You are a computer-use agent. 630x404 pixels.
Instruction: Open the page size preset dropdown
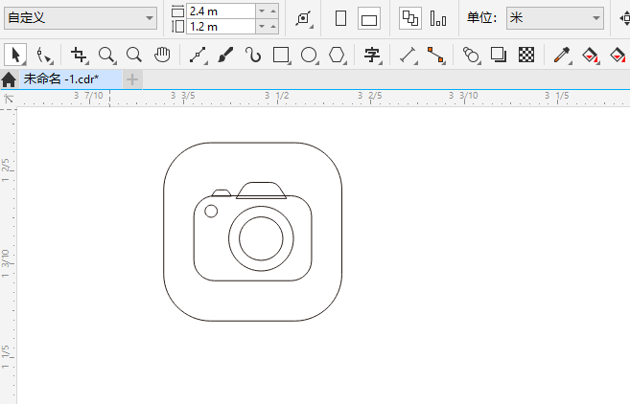coord(81,18)
